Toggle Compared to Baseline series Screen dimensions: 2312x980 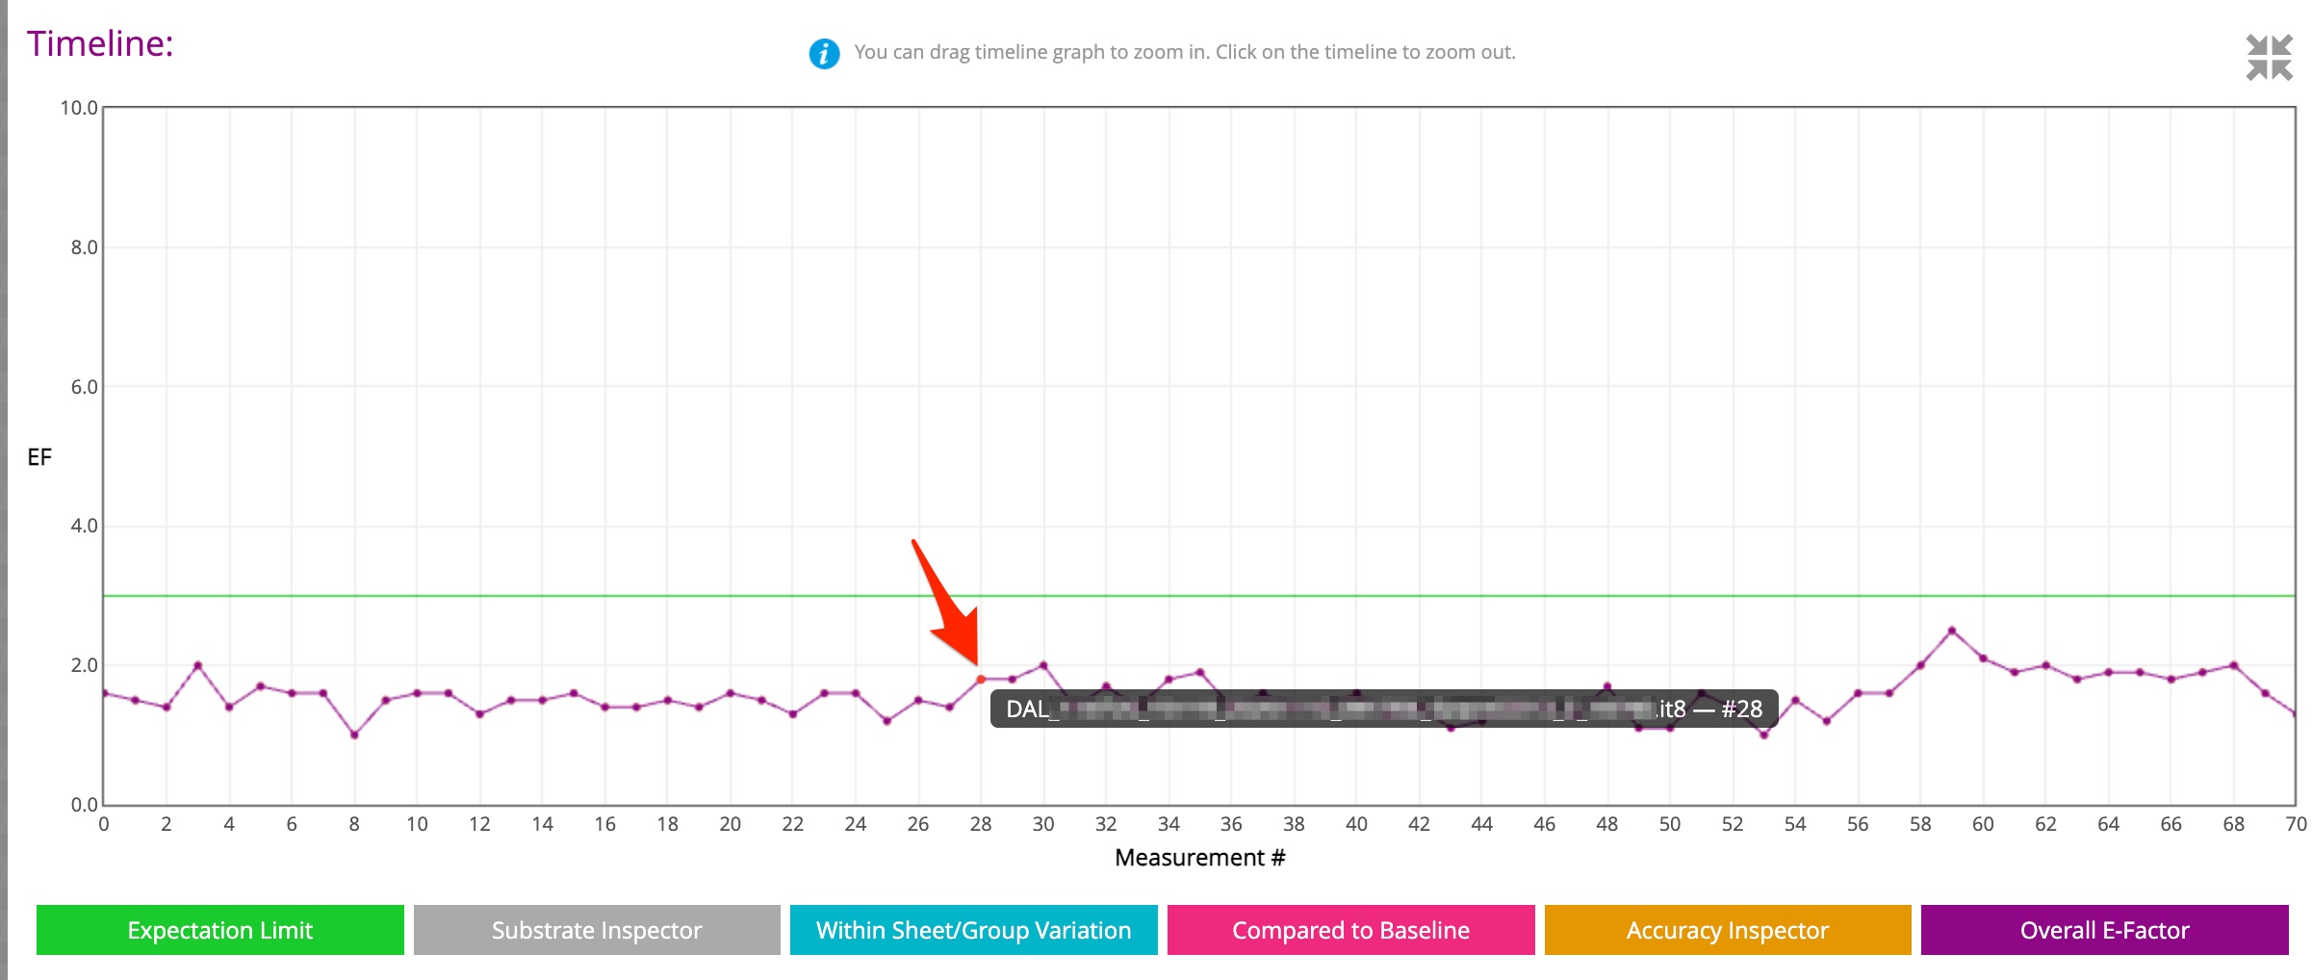[x=1350, y=930]
